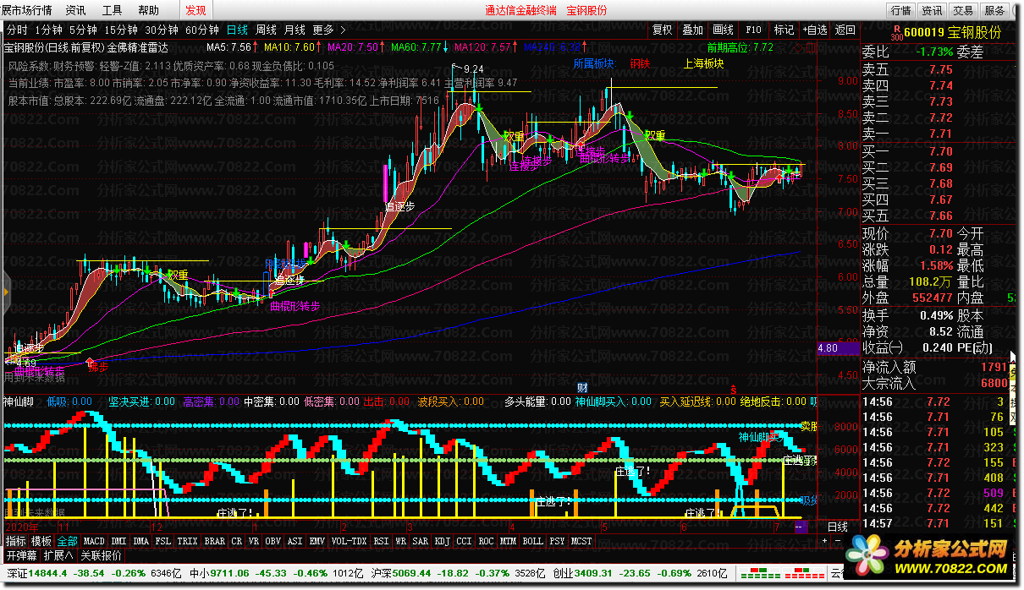Click the purple '--' button beside 日线 label
Viewport: 1024px width, 590px height.
(801, 527)
